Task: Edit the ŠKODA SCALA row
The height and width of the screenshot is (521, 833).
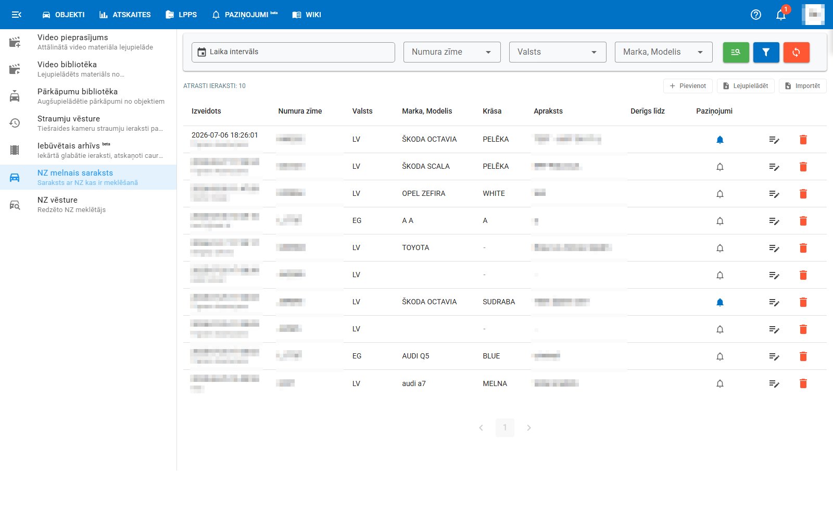Action: coord(774,167)
